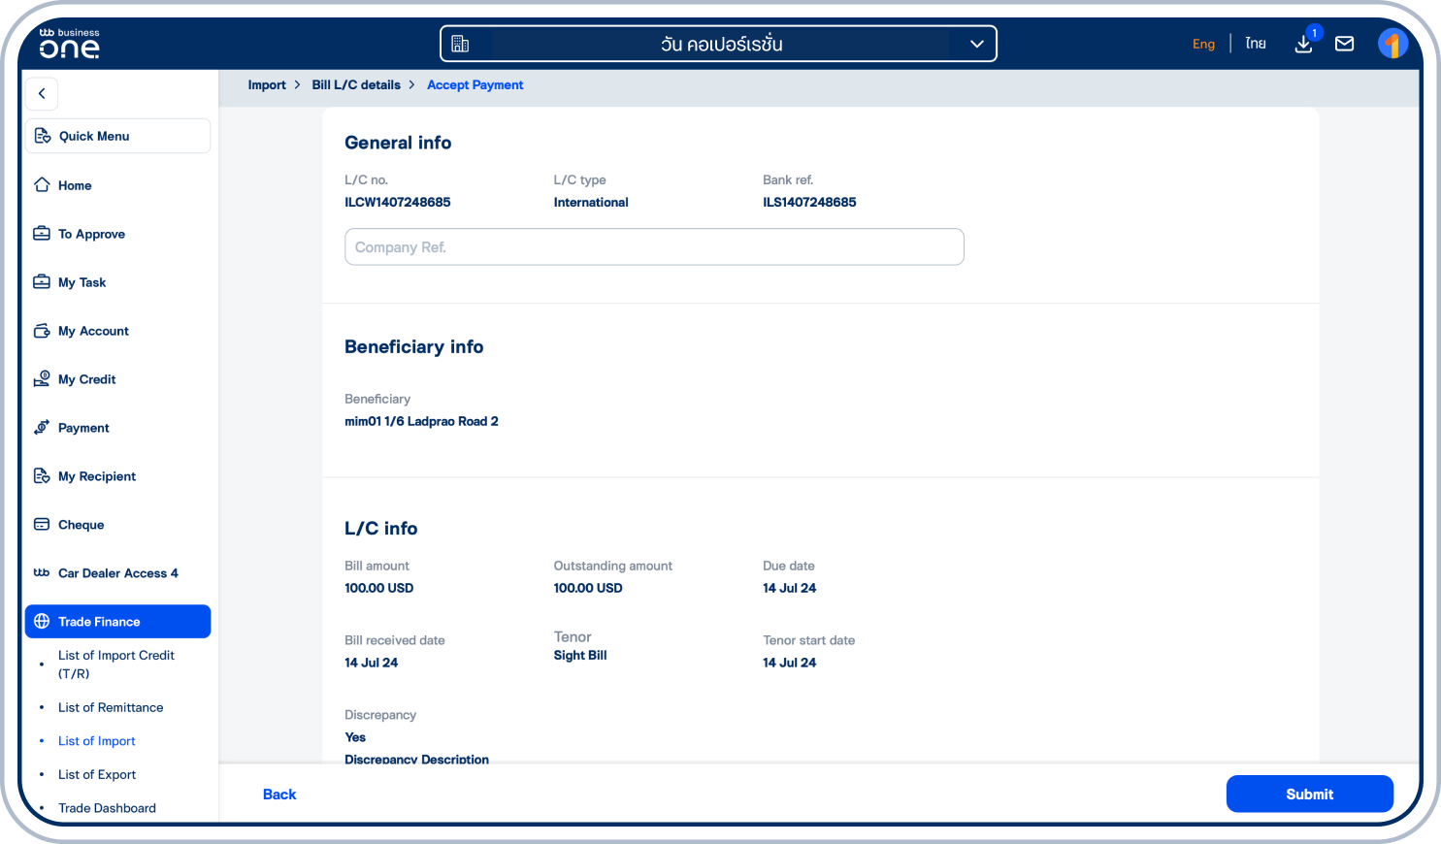
Task: Collapse the sidebar with the back chevron
Action: (42, 93)
